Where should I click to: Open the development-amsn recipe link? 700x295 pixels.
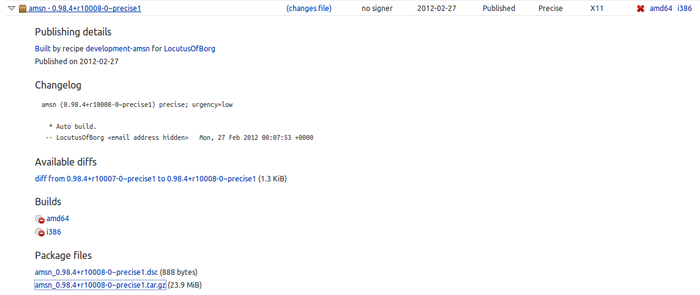point(118,49)
